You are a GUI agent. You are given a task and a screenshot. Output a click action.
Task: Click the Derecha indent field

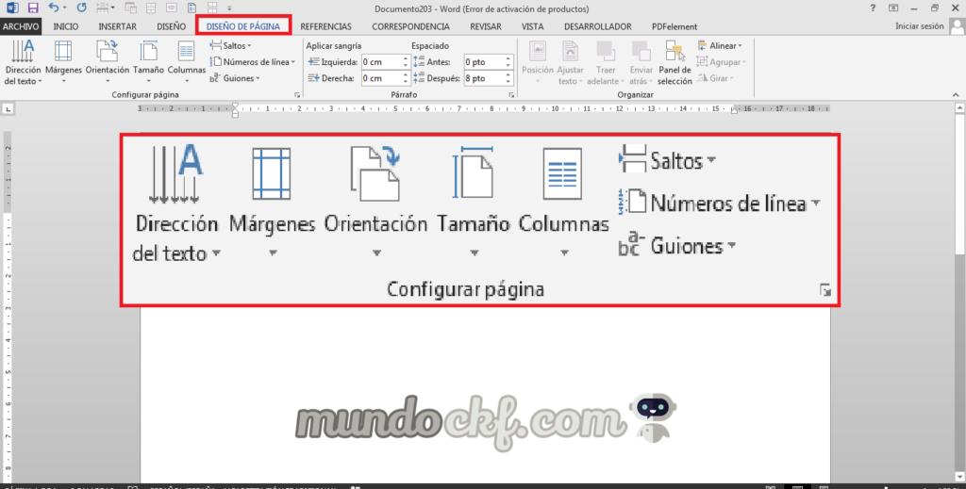[x=381, y=78]
